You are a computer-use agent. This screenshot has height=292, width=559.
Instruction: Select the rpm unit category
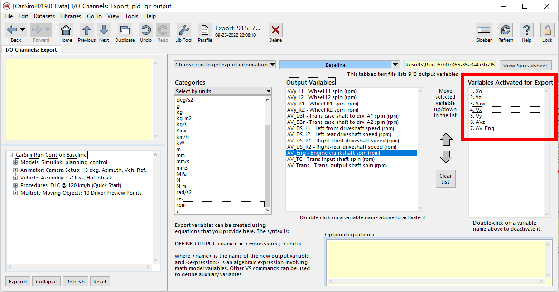(220, 205)
